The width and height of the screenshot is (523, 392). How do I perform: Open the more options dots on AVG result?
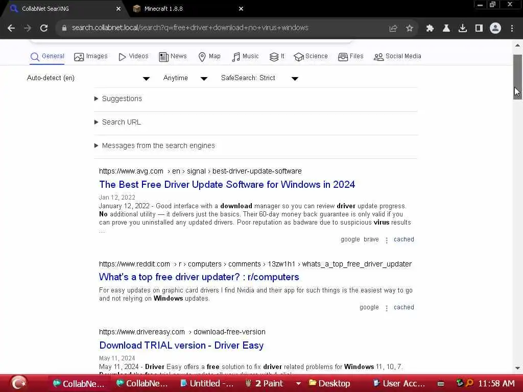[x=387, y=240]
